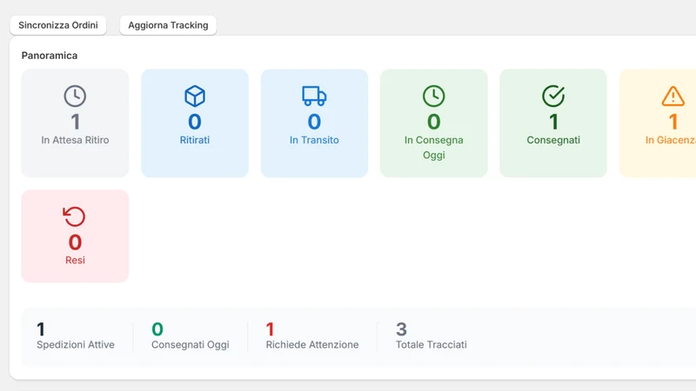The width and height of the screenshot is (696, 391).
Task: Select the In Consegna Oggi label
Action: point(433,148)
